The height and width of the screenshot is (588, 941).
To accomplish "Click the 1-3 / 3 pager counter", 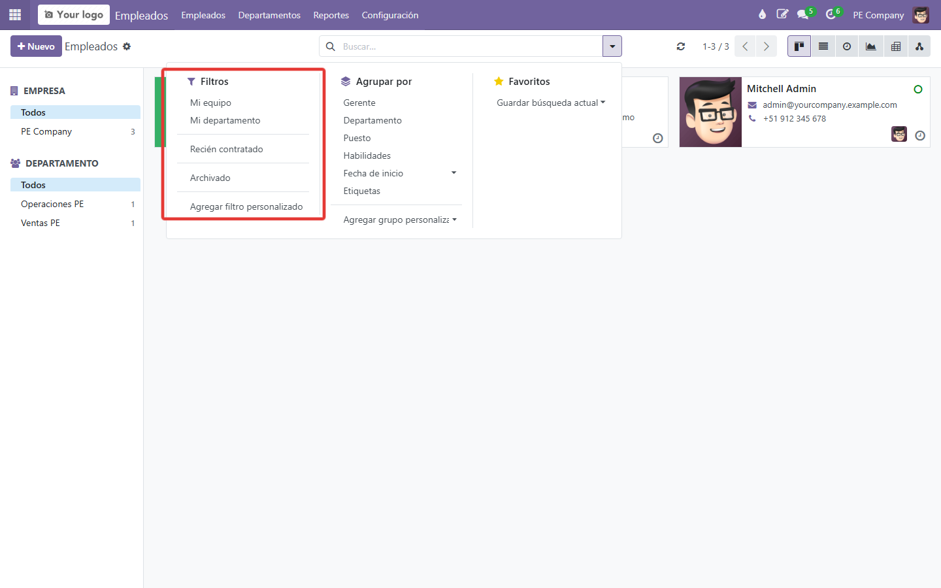I will [x=716, y=46].
